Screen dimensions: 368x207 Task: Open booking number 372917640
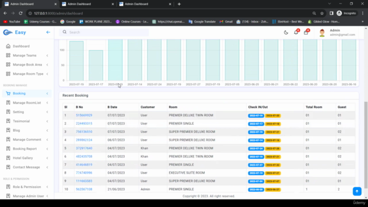84,148
